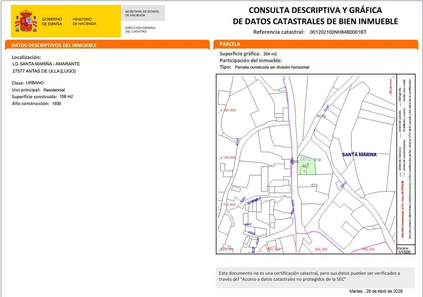Click the 'Participación del inmueble:' label
The width and height of the screenshot is (423, 297).
click(251, 60)
